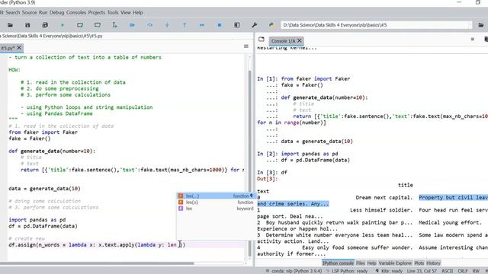Open the Tools menu

[x=113, y=12]
